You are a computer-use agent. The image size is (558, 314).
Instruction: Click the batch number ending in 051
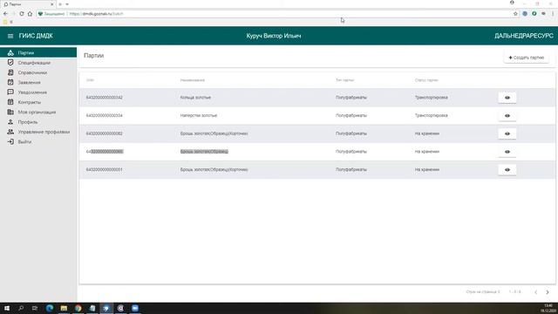(x=105, y=170)
